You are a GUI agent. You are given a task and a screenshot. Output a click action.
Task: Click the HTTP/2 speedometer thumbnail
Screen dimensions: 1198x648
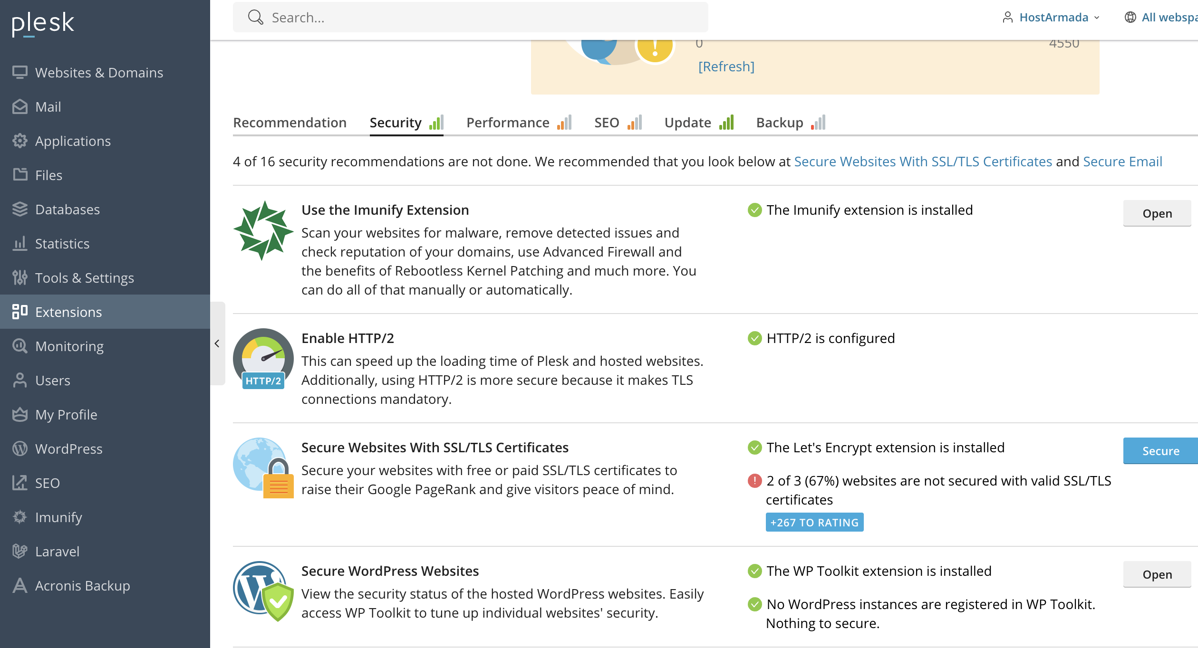pyautogui.click(x=263, y=359)
